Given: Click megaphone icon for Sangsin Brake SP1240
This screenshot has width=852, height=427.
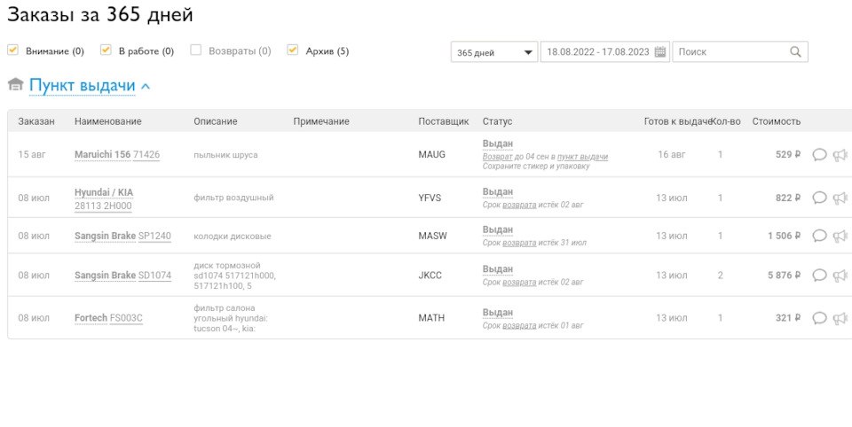Looking at the screenshot, I should (x=840, y=237).
